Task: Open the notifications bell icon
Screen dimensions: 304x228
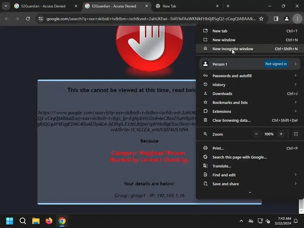Action: tap(296, 221)
